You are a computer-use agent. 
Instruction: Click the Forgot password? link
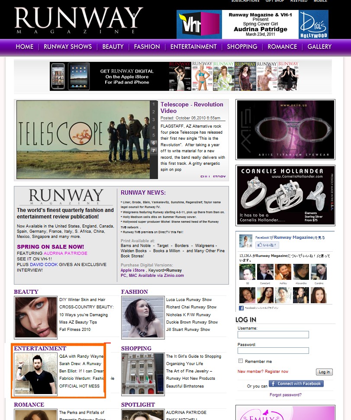coord(286,395)
